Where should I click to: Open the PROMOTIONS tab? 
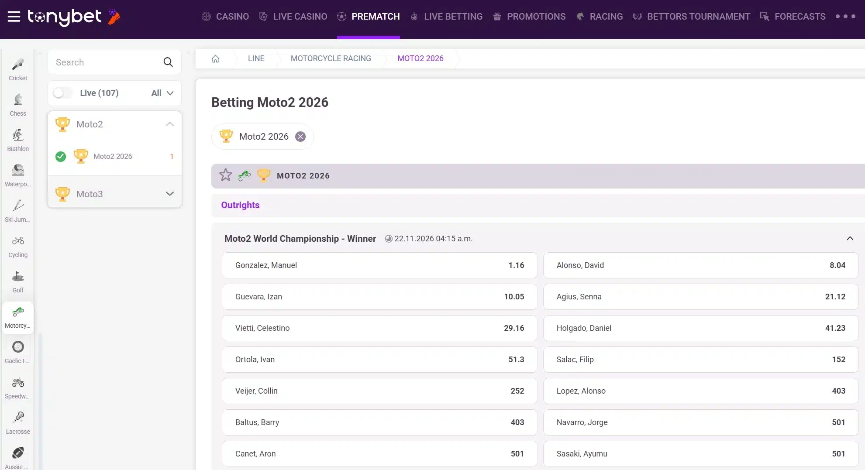point(529,17)
